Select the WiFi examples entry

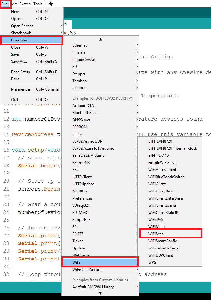tap(100, 262)
